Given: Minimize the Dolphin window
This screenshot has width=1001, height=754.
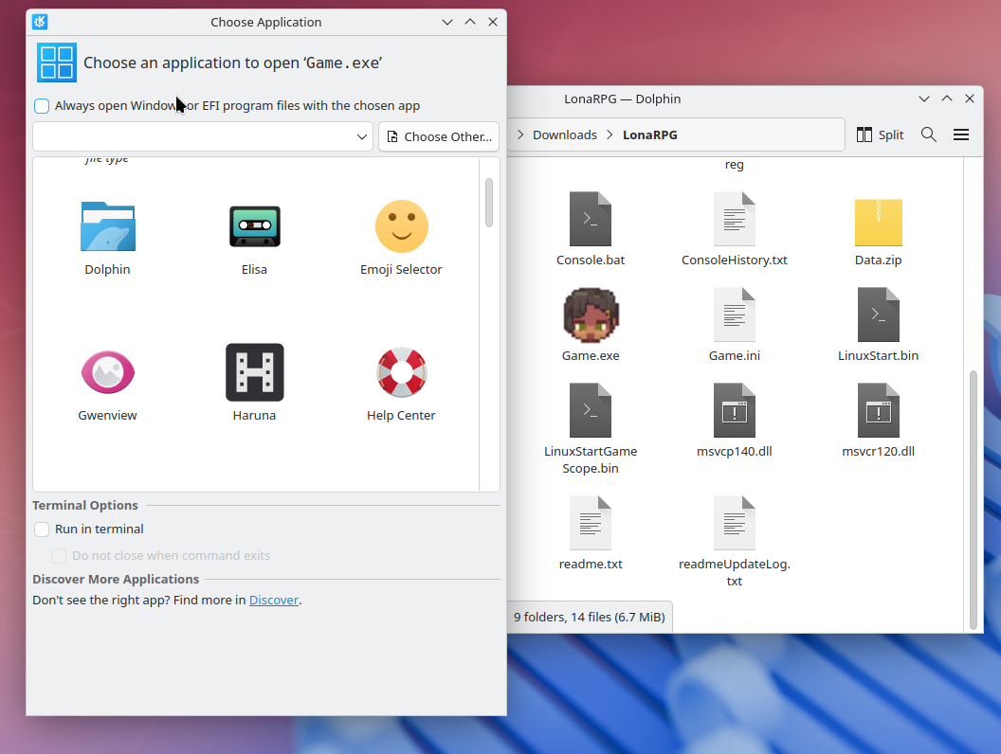Looking at the screenshot, I should point(924,99).
